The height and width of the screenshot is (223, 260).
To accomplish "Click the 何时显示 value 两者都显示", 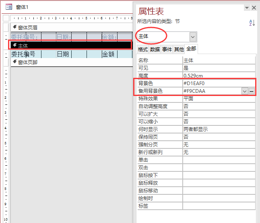I will [219, 129].
